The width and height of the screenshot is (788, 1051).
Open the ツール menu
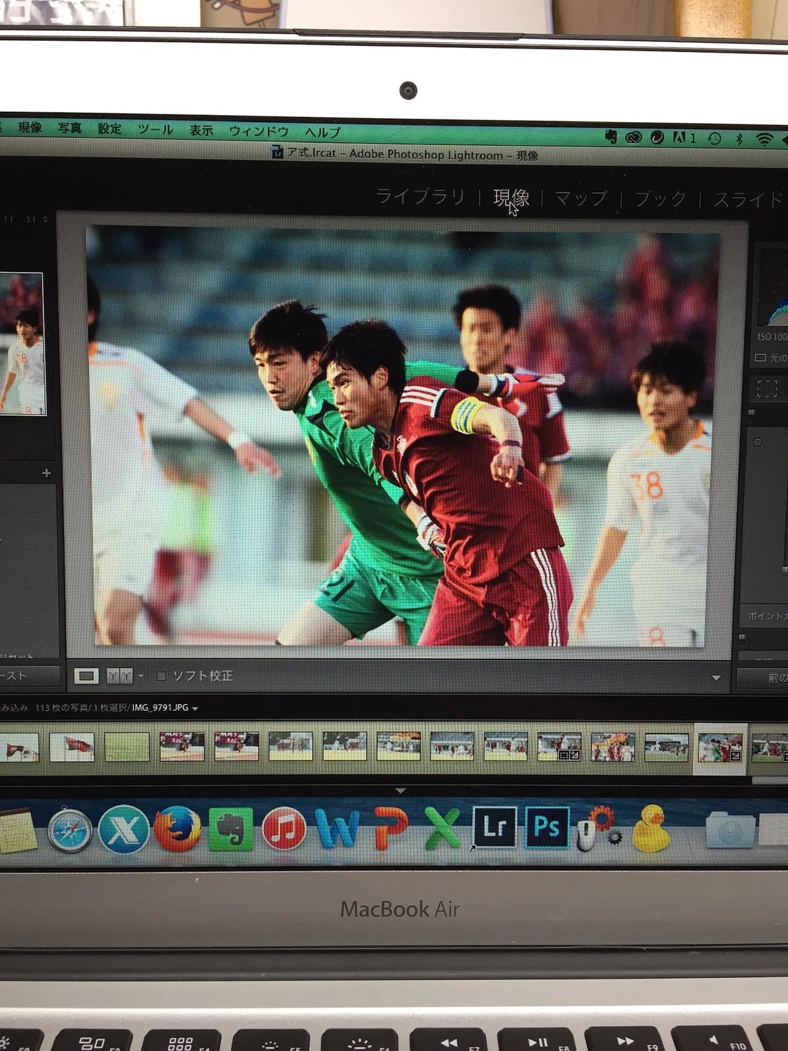coord(155,129)
